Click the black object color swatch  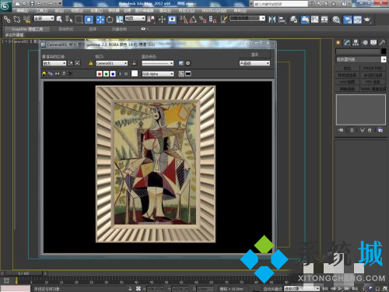384,51
